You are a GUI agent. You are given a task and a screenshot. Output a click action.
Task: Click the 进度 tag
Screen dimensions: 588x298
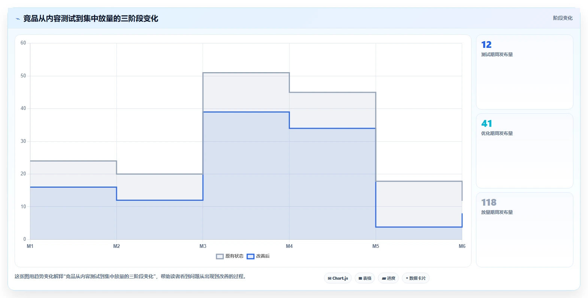[x=388, y=278]
